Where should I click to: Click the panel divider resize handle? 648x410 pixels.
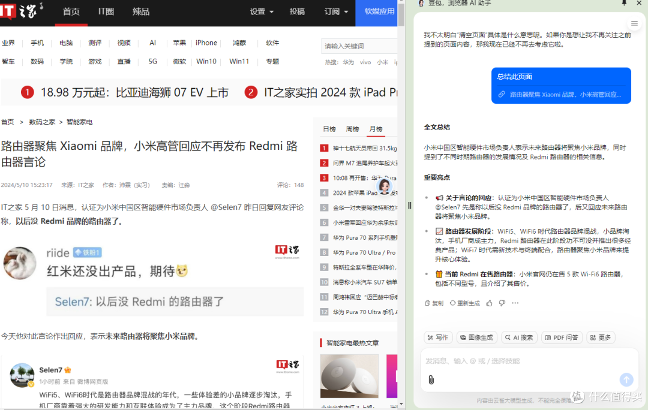pos(410,205)
